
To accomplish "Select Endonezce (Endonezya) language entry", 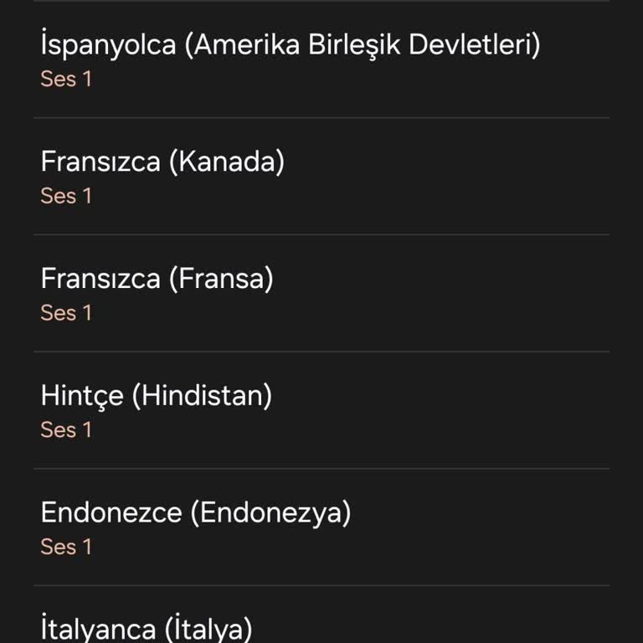I will [x=321, y=527].
